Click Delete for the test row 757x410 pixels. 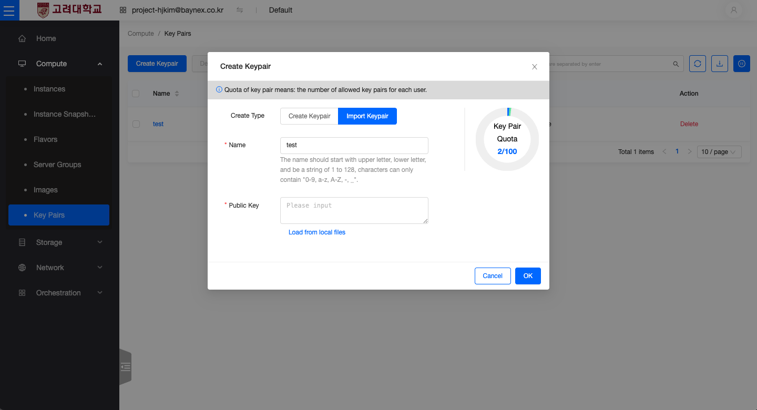pyautogui.click(x=689, y=124)
